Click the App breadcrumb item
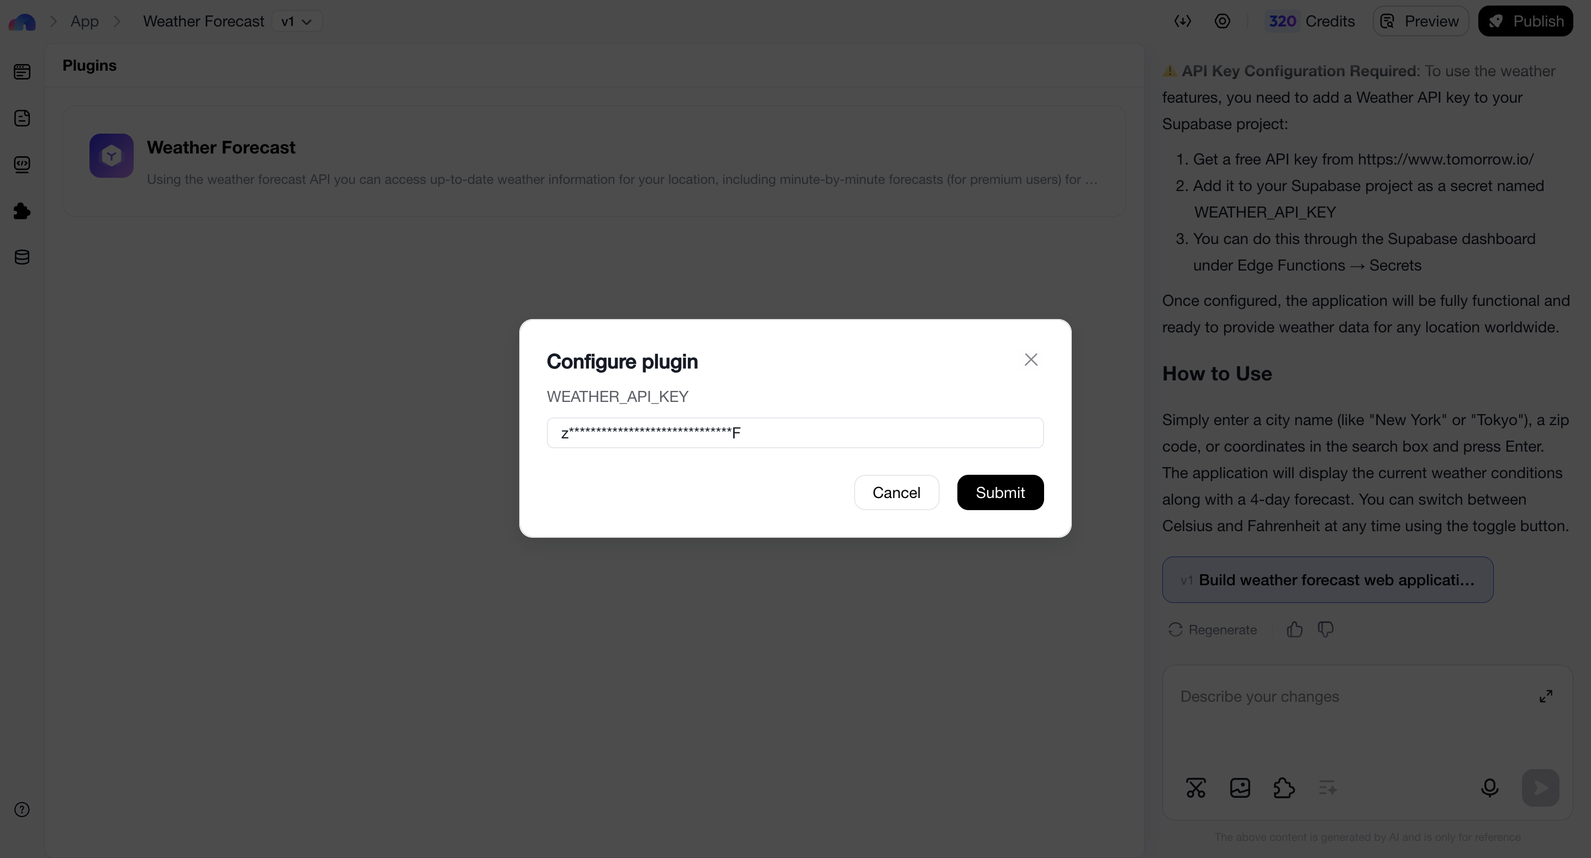The width and height of the screenshot is (1591, 858). click(x=85, y=22)
